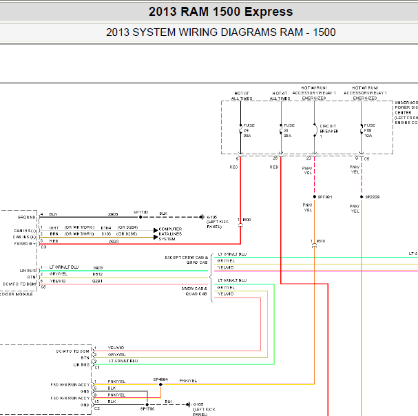Click 'SP1700' splice label on the GROUND pin 4 wire
The width and height of the screenshot is (418, 416).
pyautogui.click(x=140, y=212)
